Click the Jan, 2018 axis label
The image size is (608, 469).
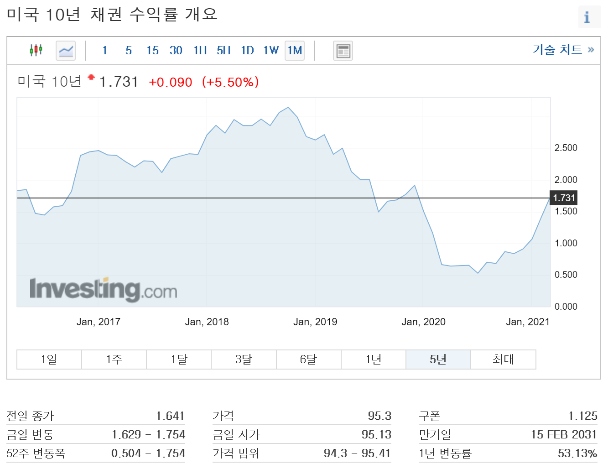tap(207, 322)
